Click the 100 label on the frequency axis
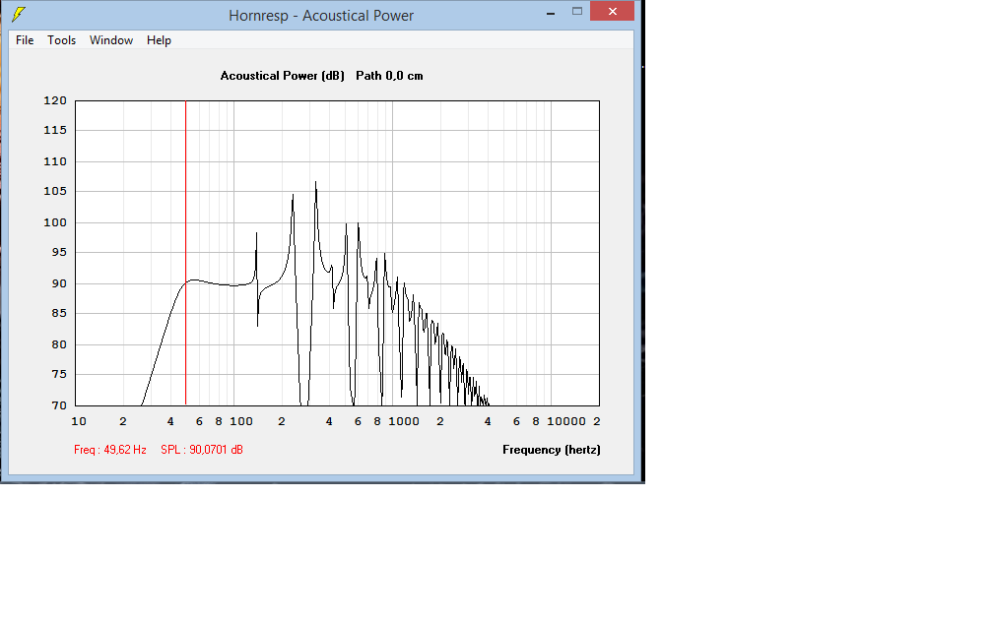993x620 pixels. tap(241, 421)
